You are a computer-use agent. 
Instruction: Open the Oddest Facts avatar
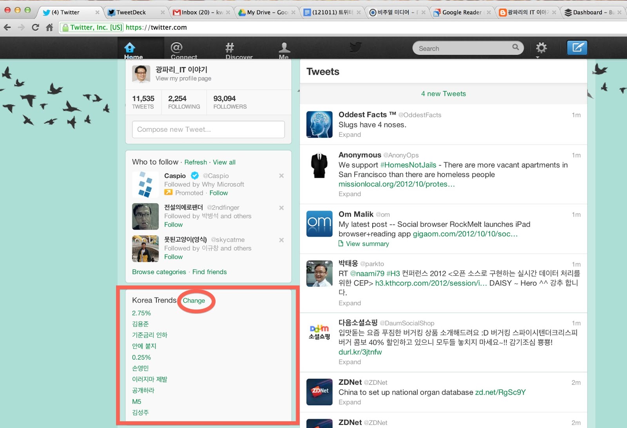319,124
